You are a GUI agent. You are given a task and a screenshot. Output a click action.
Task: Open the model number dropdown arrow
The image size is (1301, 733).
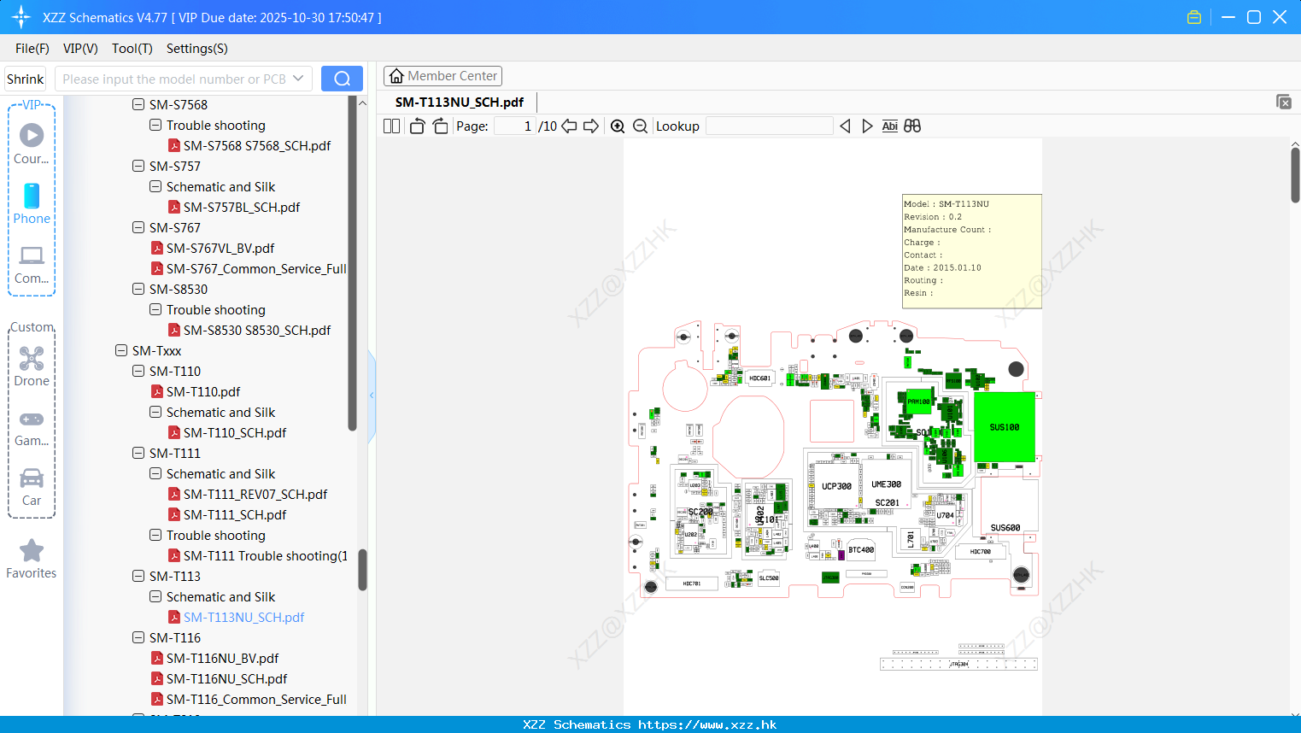298,79
